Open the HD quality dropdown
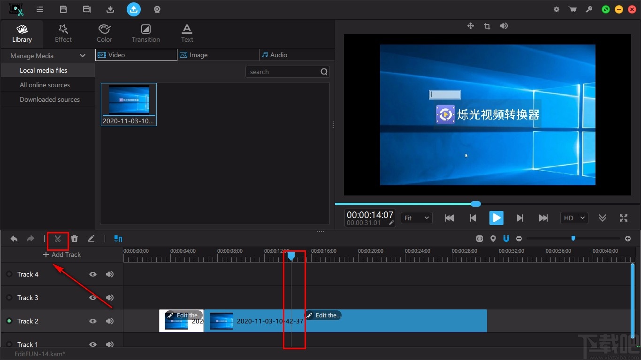This screenshot has height=360, width=641. coord(574,218)
